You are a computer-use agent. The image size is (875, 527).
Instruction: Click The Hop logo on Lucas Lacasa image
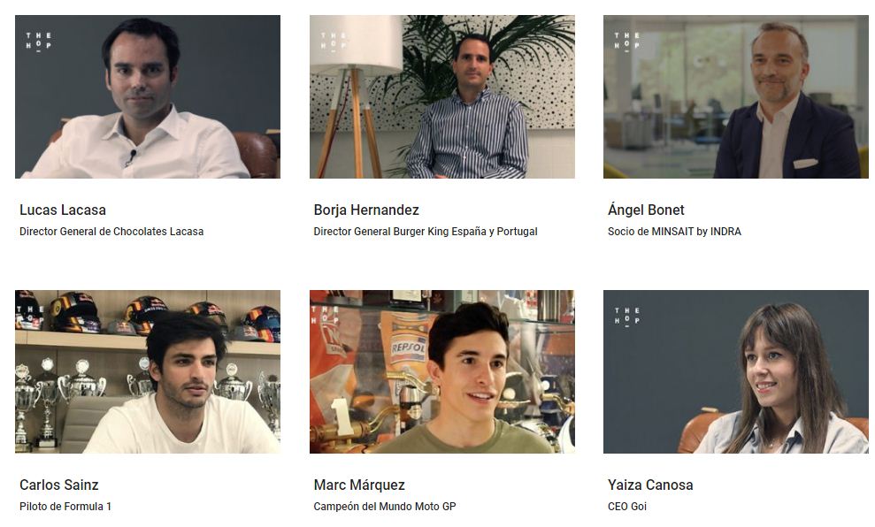[39, 42]
